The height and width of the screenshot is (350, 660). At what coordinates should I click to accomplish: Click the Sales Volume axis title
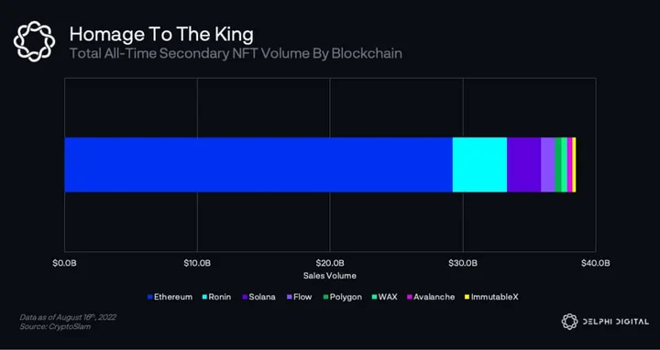click(x=330, y=276)
